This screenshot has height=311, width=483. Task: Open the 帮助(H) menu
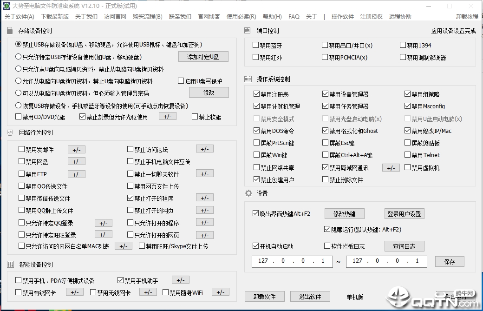(x=272, y=17)
